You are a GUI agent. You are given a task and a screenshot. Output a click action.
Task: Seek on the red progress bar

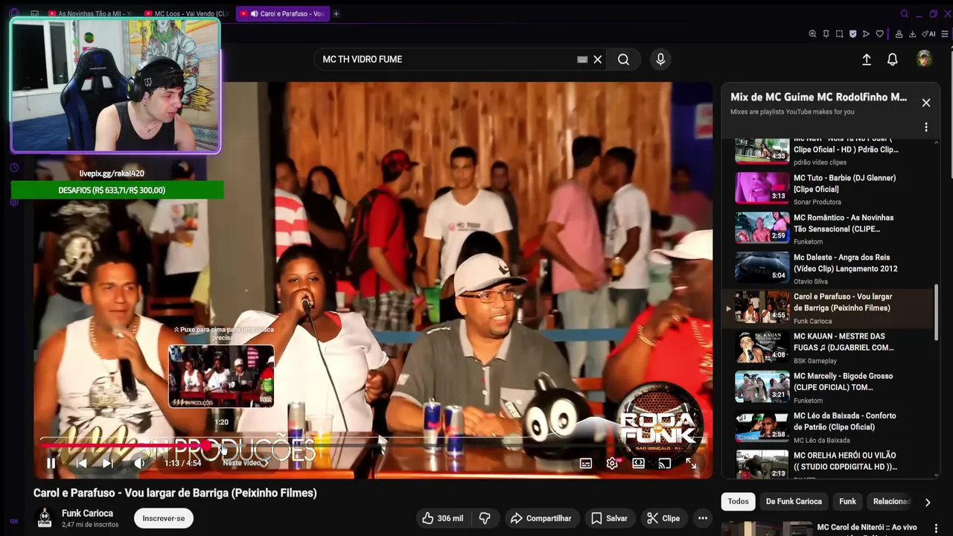[372, 445]
